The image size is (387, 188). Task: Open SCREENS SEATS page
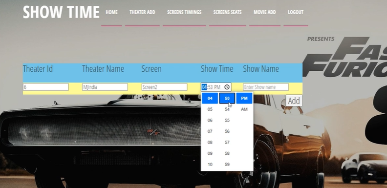click(x=228, y=12)
